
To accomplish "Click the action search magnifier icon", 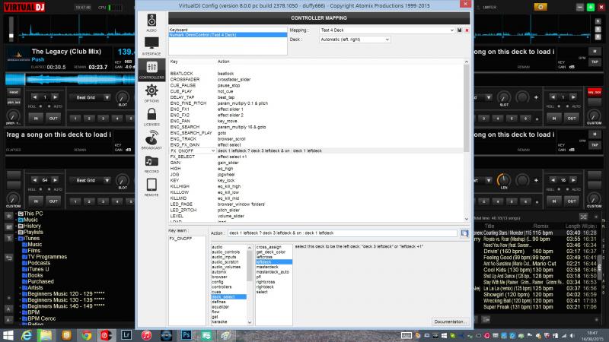I will [x=464, y=233].
